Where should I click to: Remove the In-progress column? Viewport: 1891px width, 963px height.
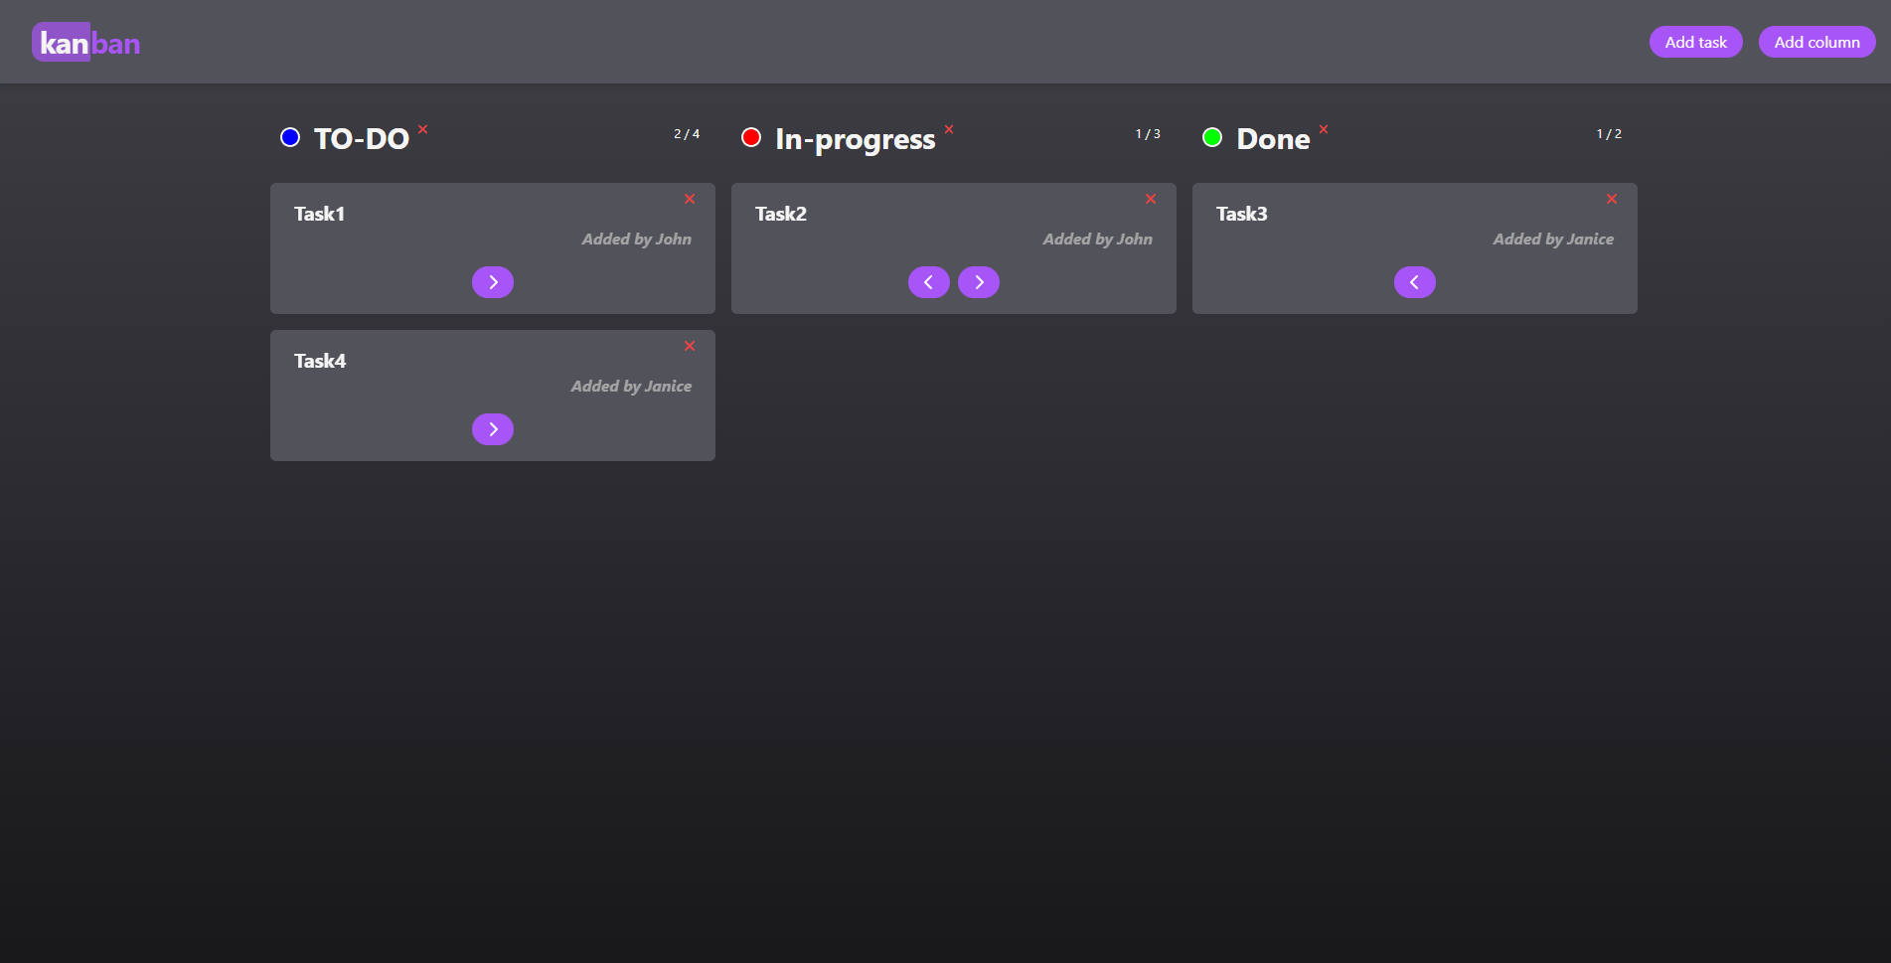[948, 128]
